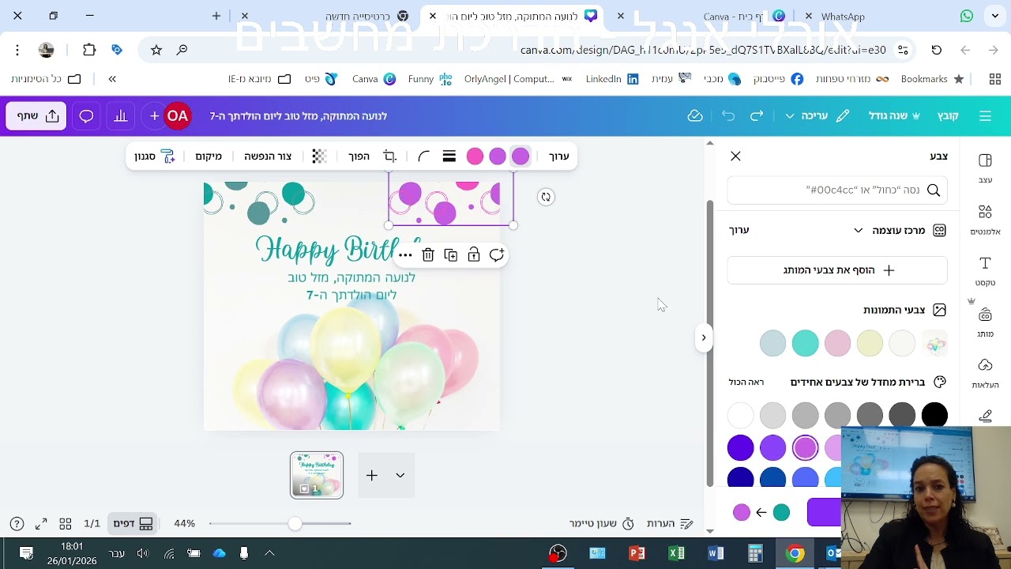Choose the black default color swatch

pyautogui.click(x=934, y=415)
